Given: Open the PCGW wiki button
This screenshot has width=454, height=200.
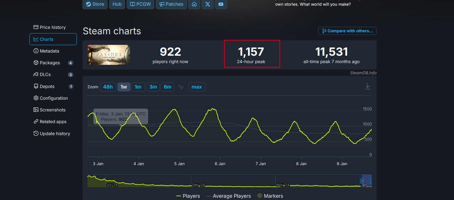Looking at the screenshot, I should [x=140, y=4].
